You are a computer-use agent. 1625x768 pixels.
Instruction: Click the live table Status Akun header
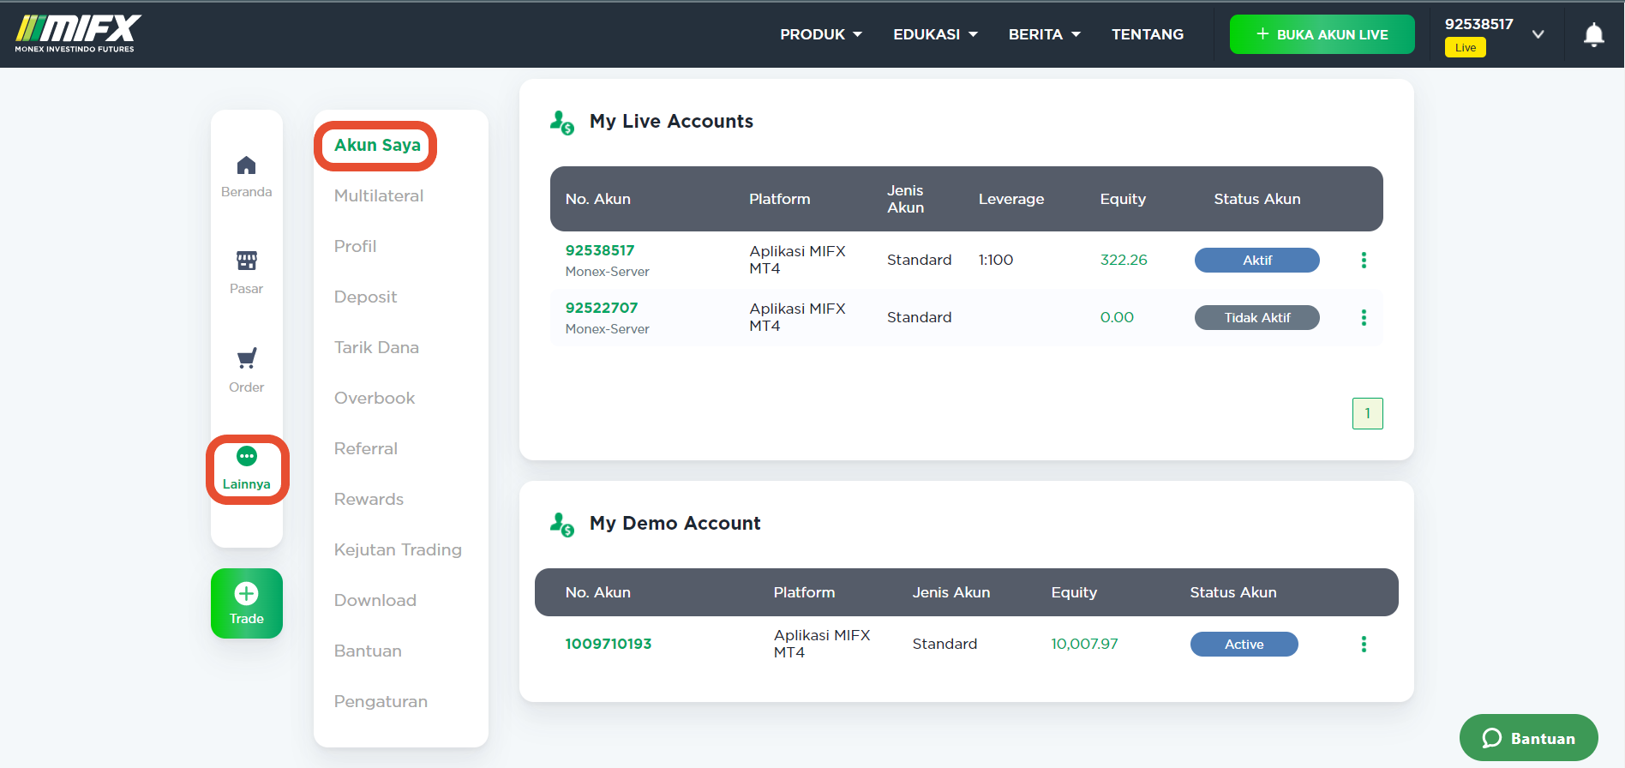tap(1257, 199)
